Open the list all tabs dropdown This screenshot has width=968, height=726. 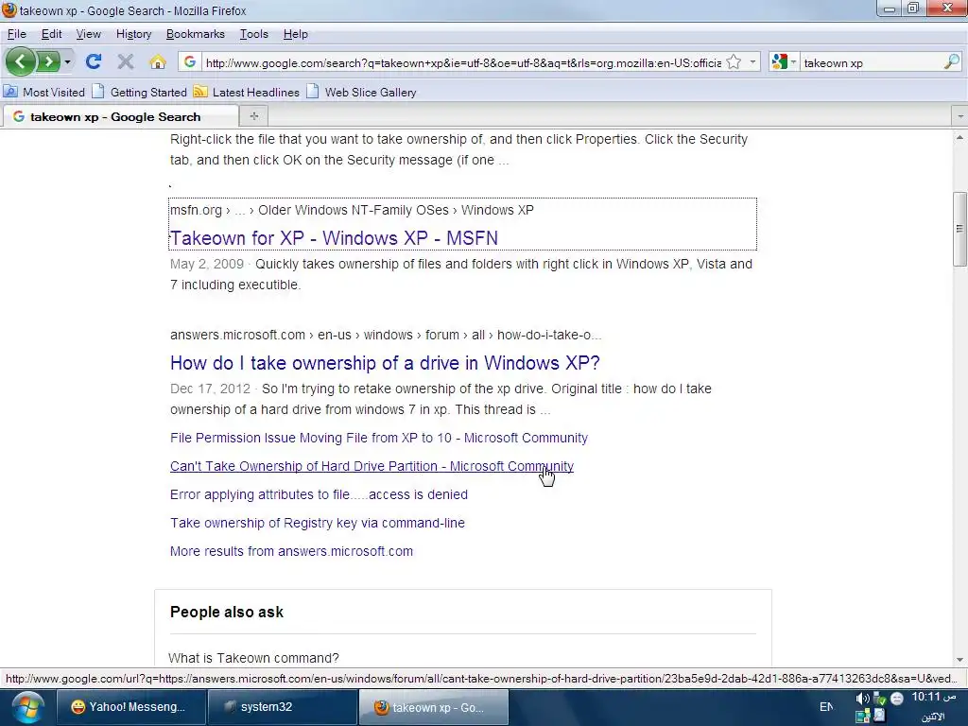pos(960,116)
